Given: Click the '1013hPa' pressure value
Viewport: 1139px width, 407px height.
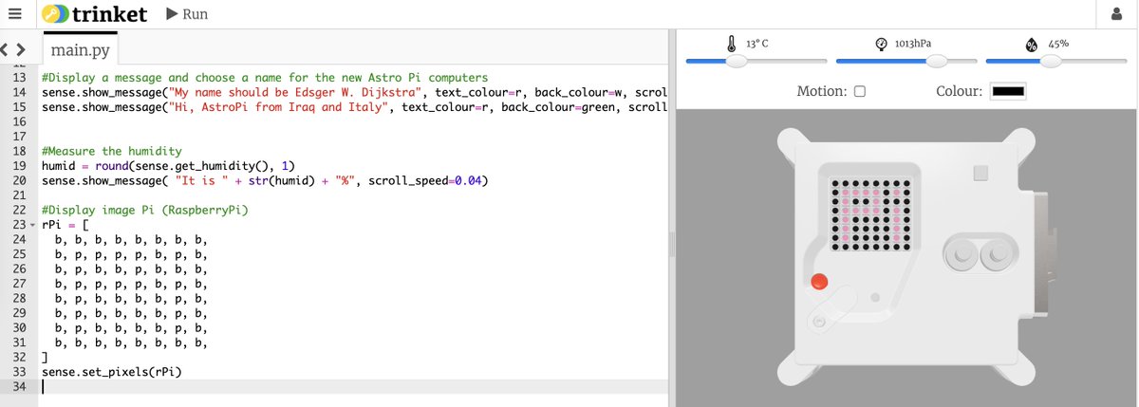Looking at the screenshot, I should coord(914,45).
